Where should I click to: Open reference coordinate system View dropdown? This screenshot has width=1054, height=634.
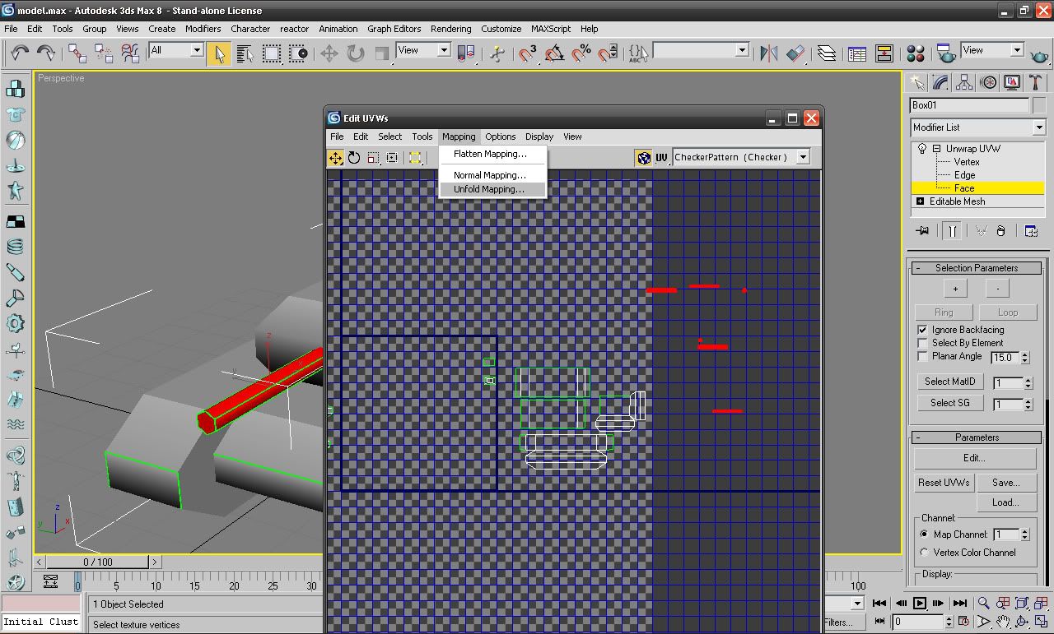(423, 50)
